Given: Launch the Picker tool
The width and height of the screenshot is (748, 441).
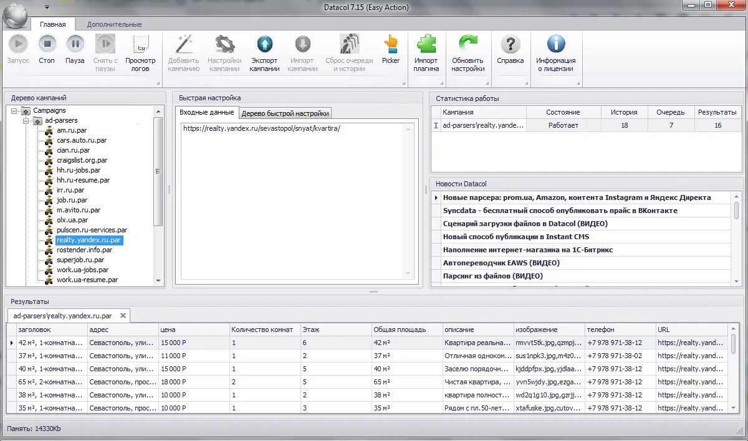Looking at the screenshot, I should click(x=391, y=44).
